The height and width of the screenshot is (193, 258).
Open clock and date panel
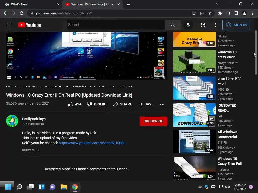[240, 187]
